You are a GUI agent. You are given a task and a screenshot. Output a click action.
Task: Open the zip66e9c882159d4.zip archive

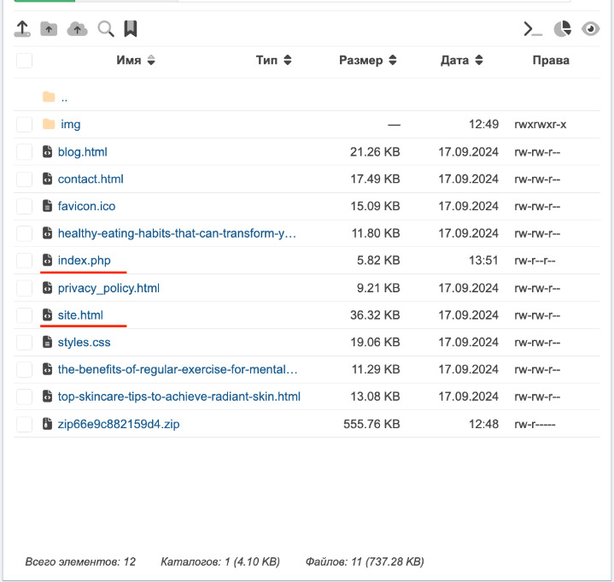(x=119, y=424)
